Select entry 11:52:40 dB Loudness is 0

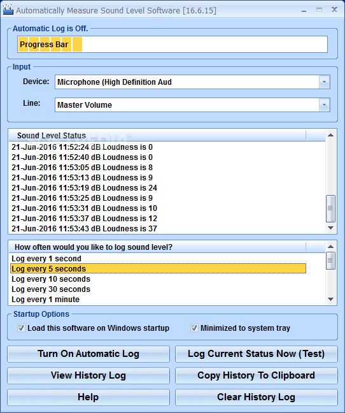pos(158,157)
